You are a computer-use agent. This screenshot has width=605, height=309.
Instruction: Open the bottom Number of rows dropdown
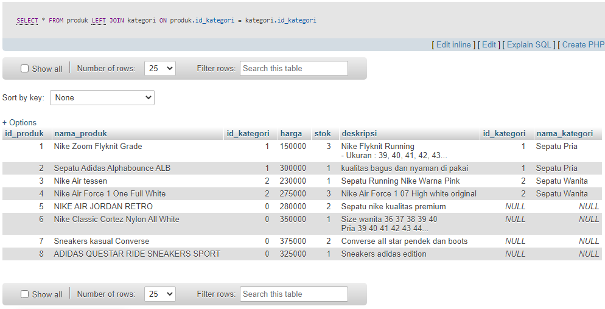pos(160,294)
